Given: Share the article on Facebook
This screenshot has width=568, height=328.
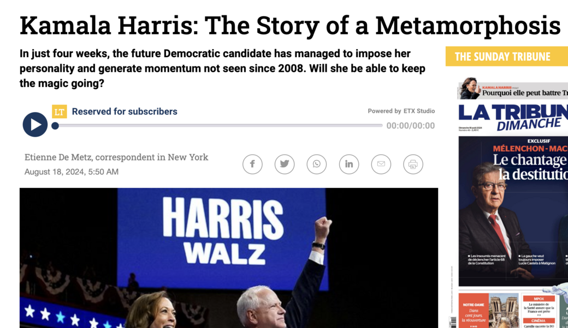Looking at the screenshot, I should (x=252, y=164).
